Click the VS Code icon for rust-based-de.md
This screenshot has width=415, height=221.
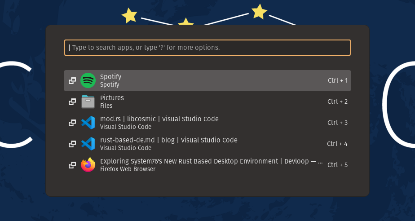[88, 144]
